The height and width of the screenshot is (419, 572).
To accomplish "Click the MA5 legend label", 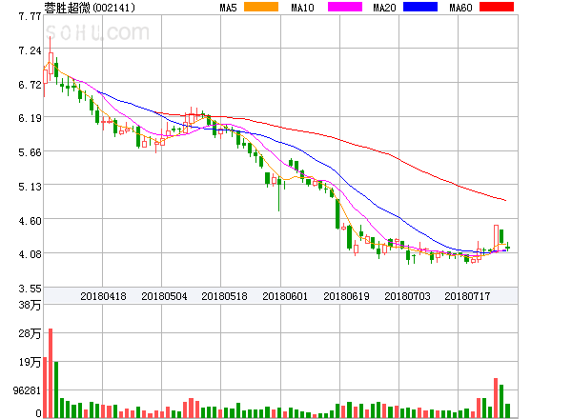I will coord(229,8).
